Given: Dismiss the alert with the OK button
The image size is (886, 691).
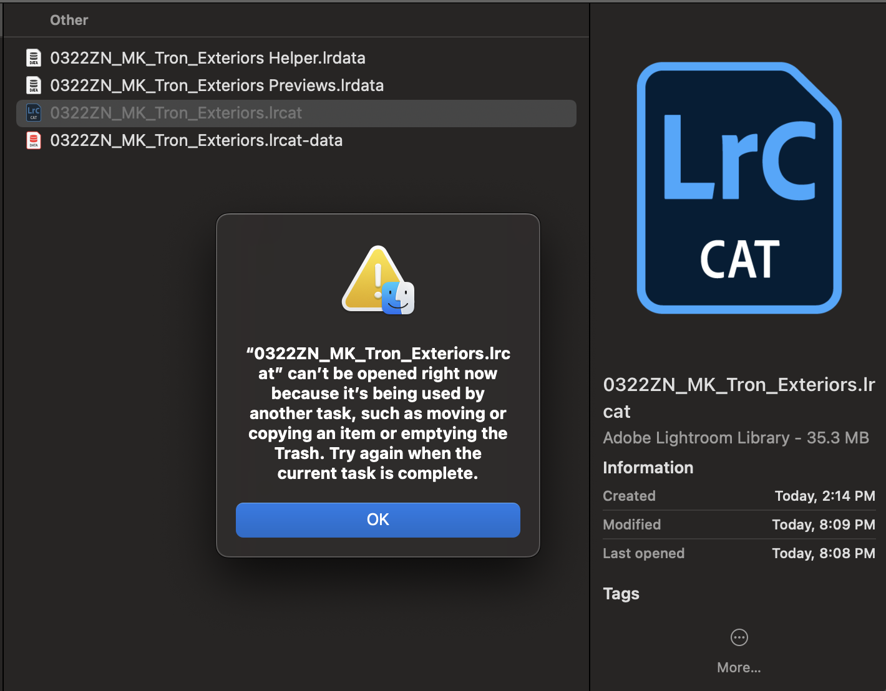Looking at the screenshot, I should pyautogui.click(x=377, y=519).
